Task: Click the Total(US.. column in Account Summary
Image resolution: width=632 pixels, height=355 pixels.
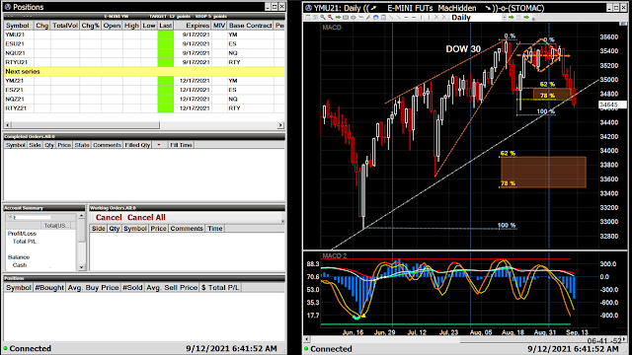Action: click(56, 226)
